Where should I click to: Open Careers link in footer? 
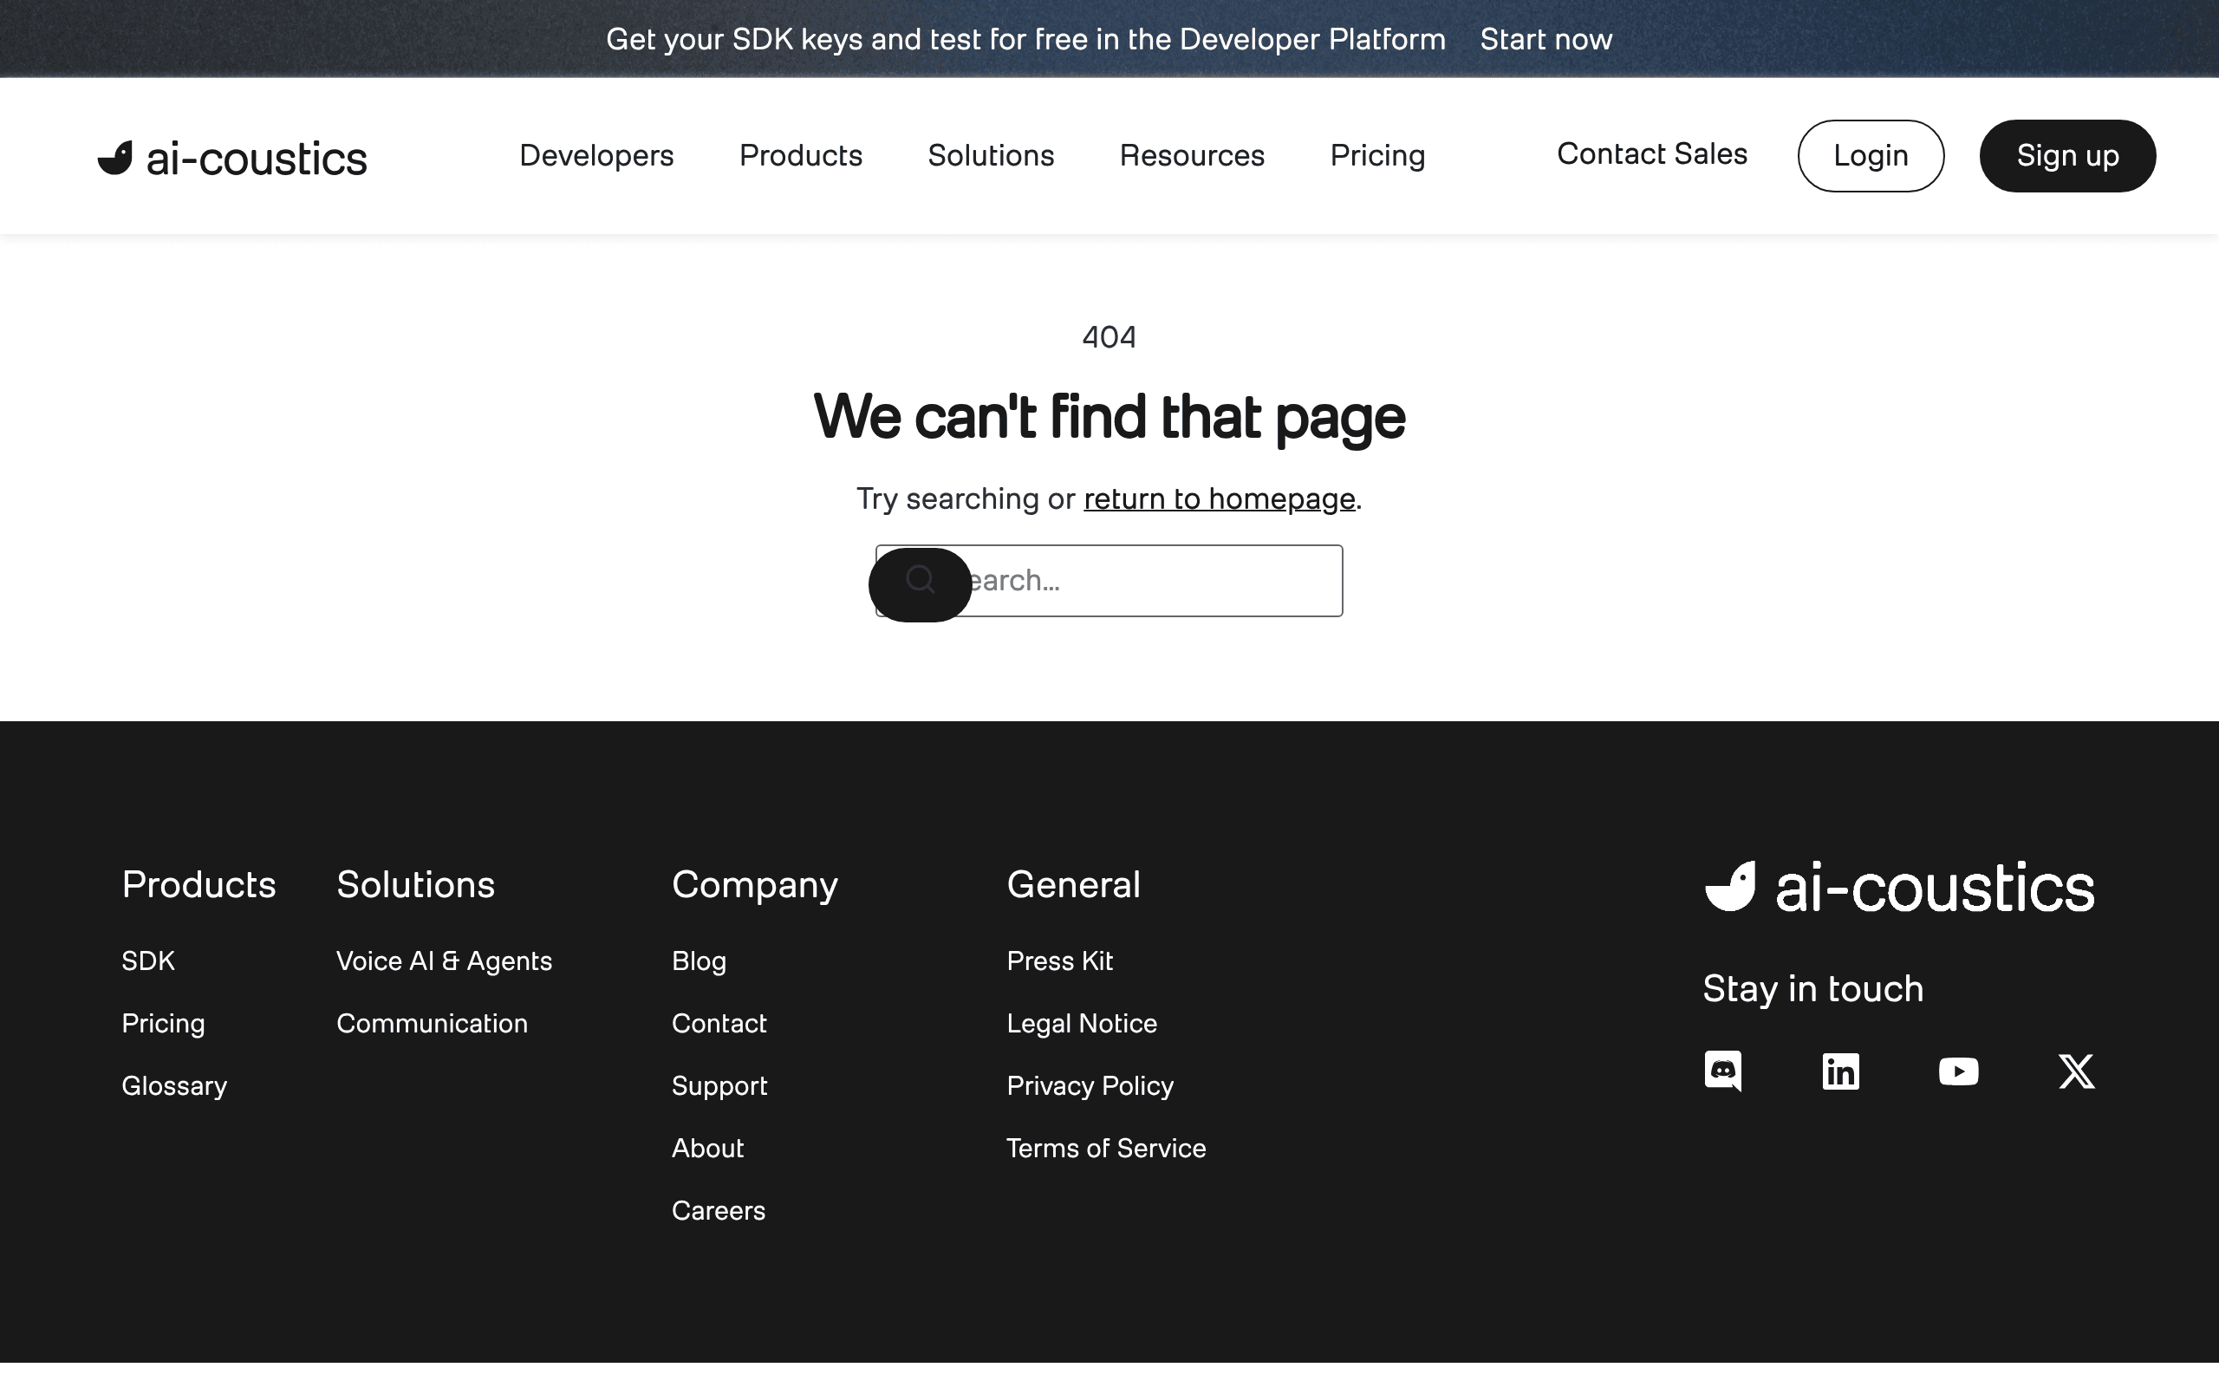point(718,1211)
